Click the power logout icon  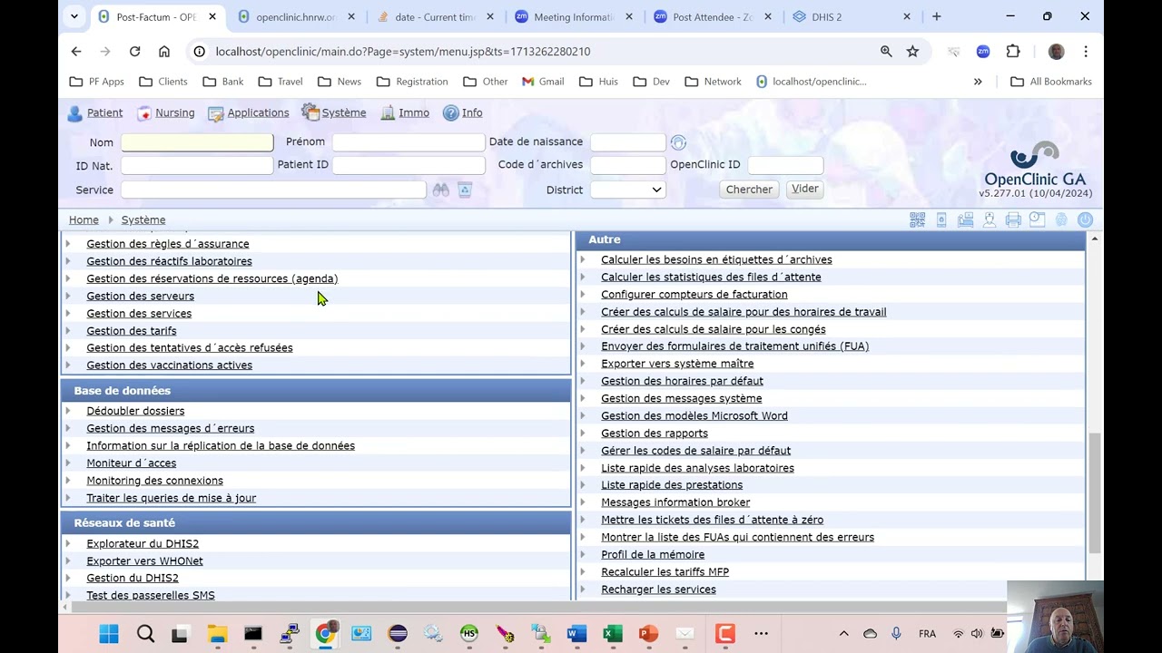[x=1085, y=220]
